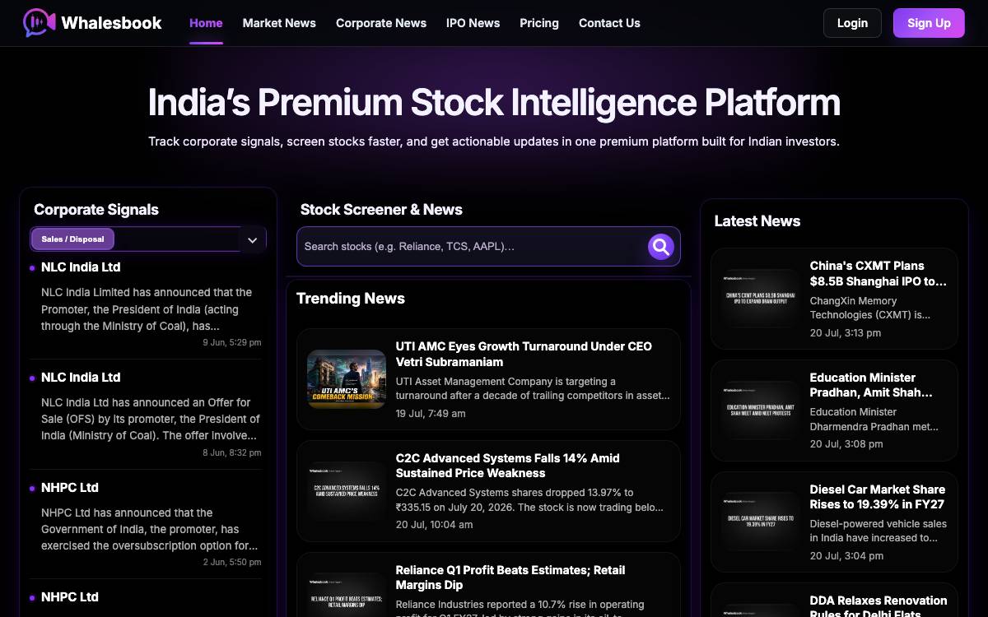Viewport: 988px width, 617px height.
Task: Click the '20 Jul, 10:04 am' timestamp
Action: tap(434, 525)
